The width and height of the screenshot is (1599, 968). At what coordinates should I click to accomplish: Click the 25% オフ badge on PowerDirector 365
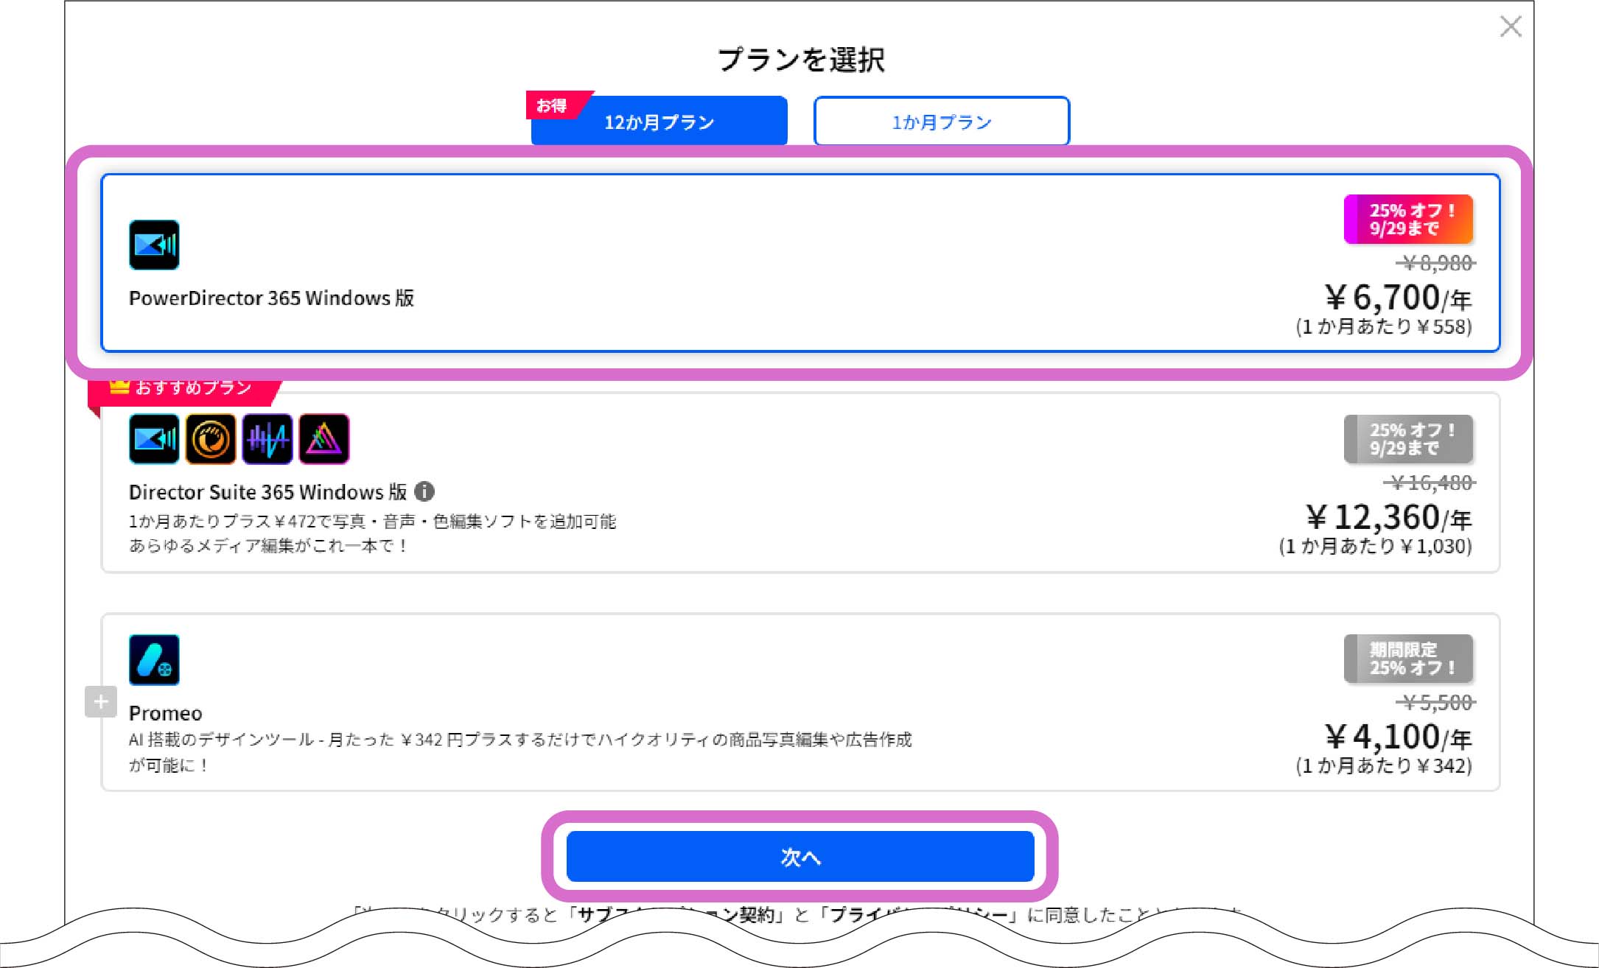click(x=1408, y=219)
